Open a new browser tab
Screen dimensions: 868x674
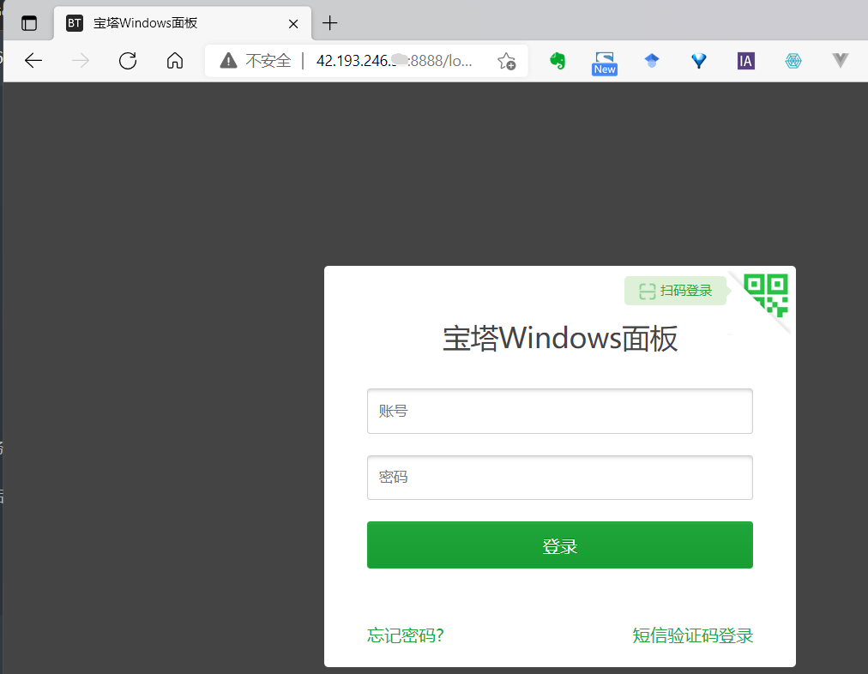click(329, 23)
